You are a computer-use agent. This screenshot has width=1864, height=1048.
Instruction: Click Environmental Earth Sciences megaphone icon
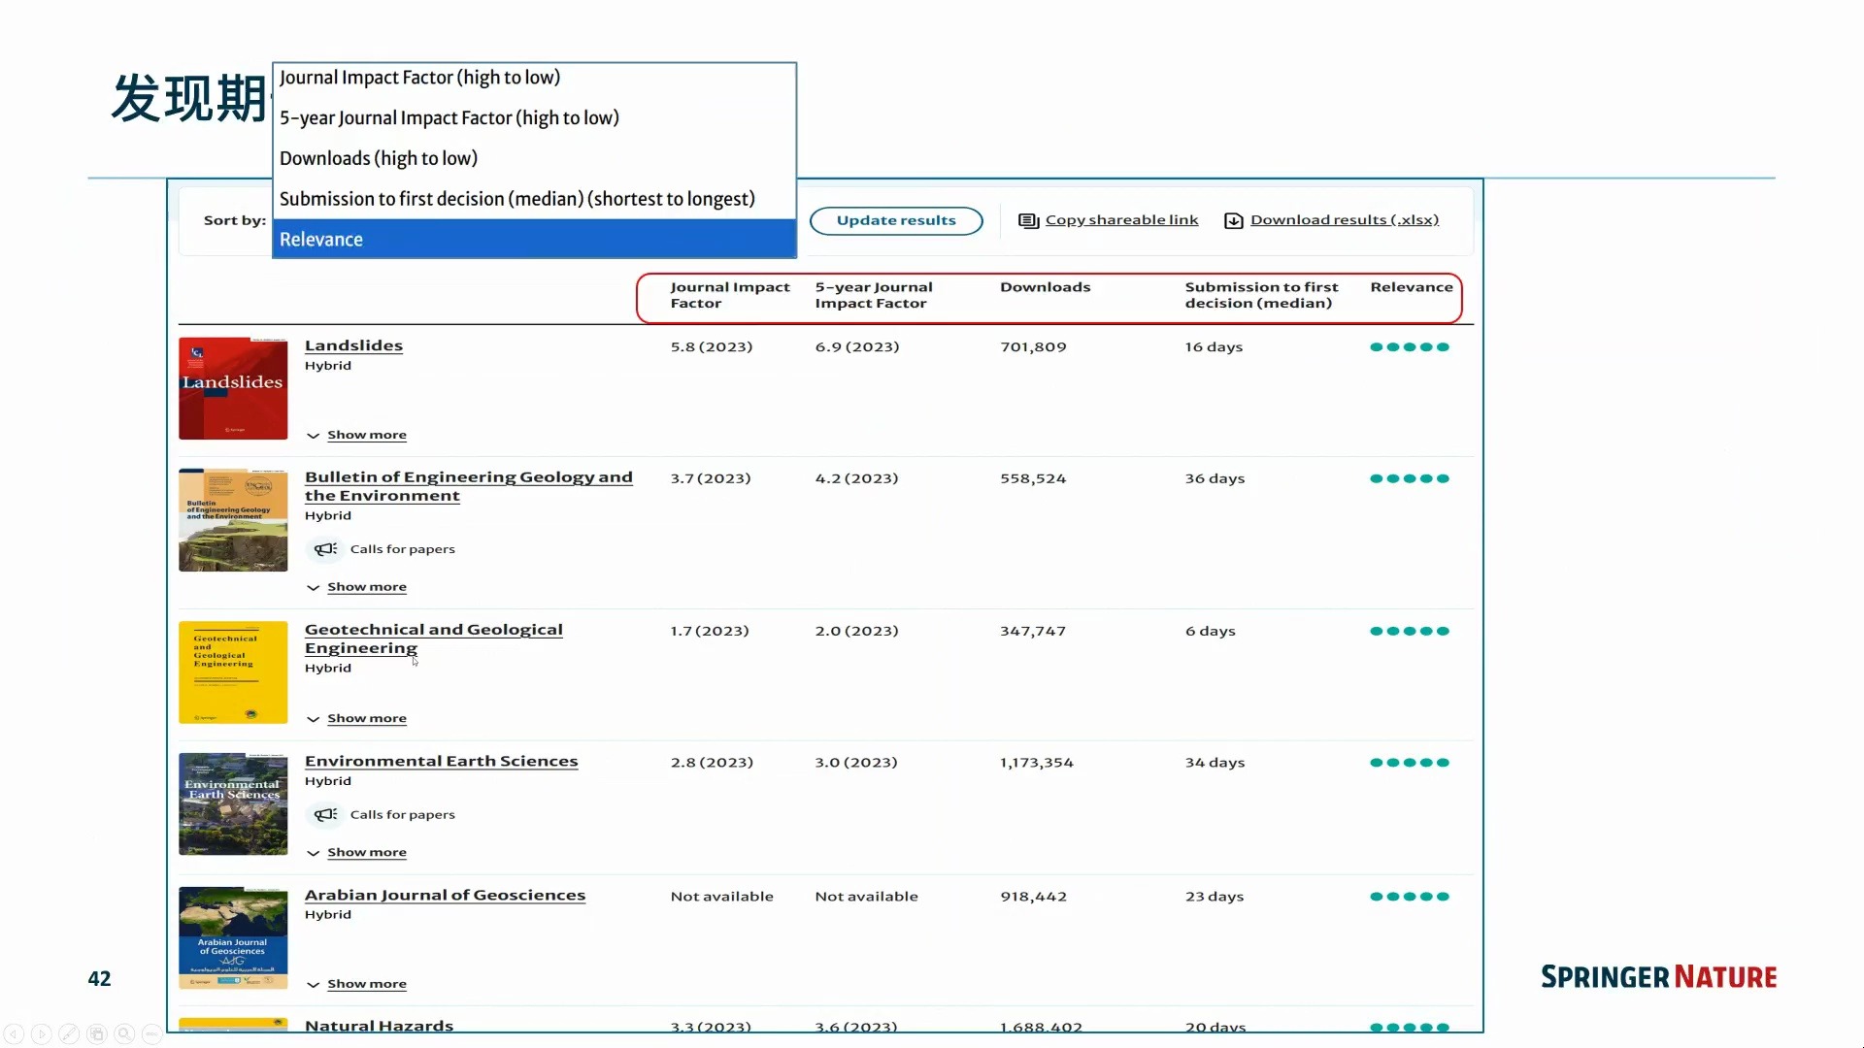coord(325,815)
